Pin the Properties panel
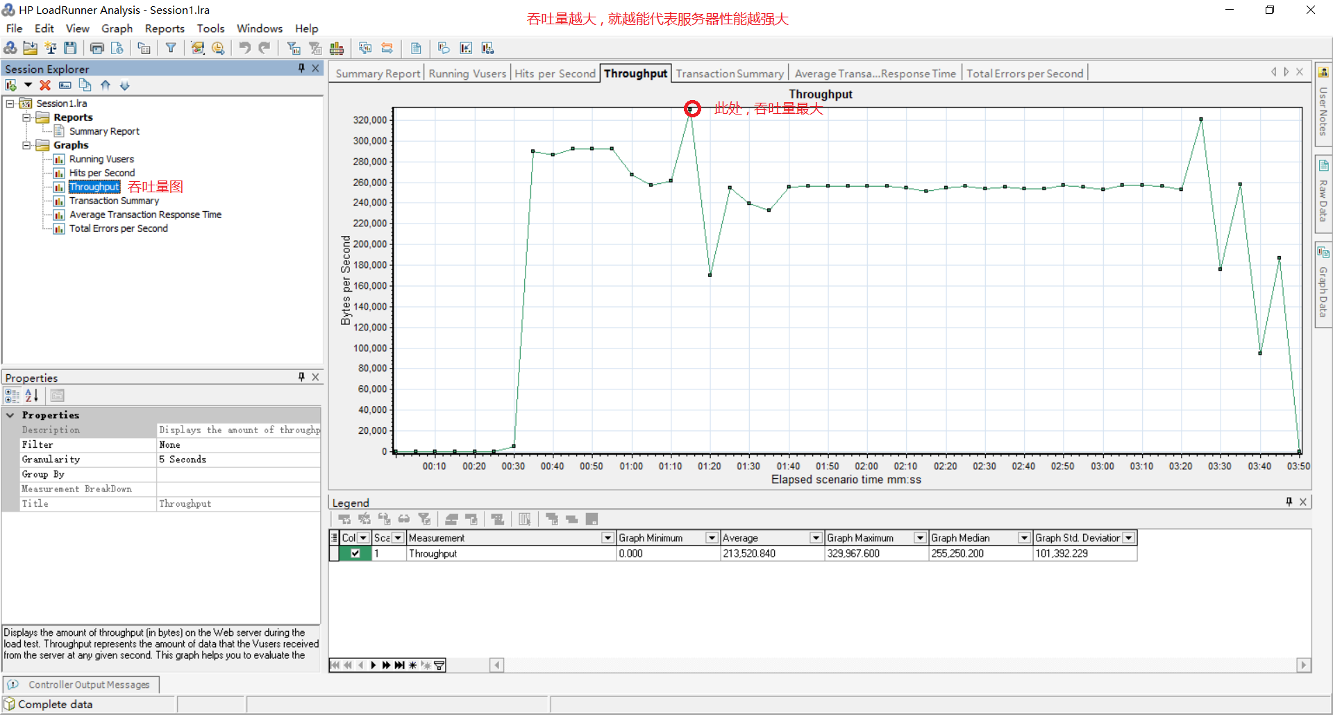This screenshot has width=1333, height=715. pos(301,377)
